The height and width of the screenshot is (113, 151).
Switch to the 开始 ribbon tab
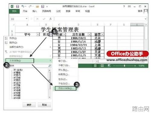[25, 11]
